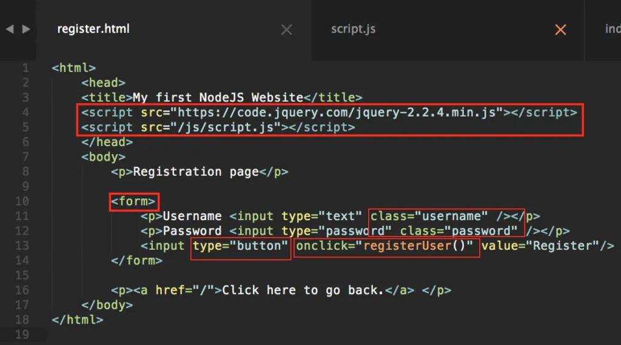
Task: Select line number 13 in gutter
Action: coord(22,246)
